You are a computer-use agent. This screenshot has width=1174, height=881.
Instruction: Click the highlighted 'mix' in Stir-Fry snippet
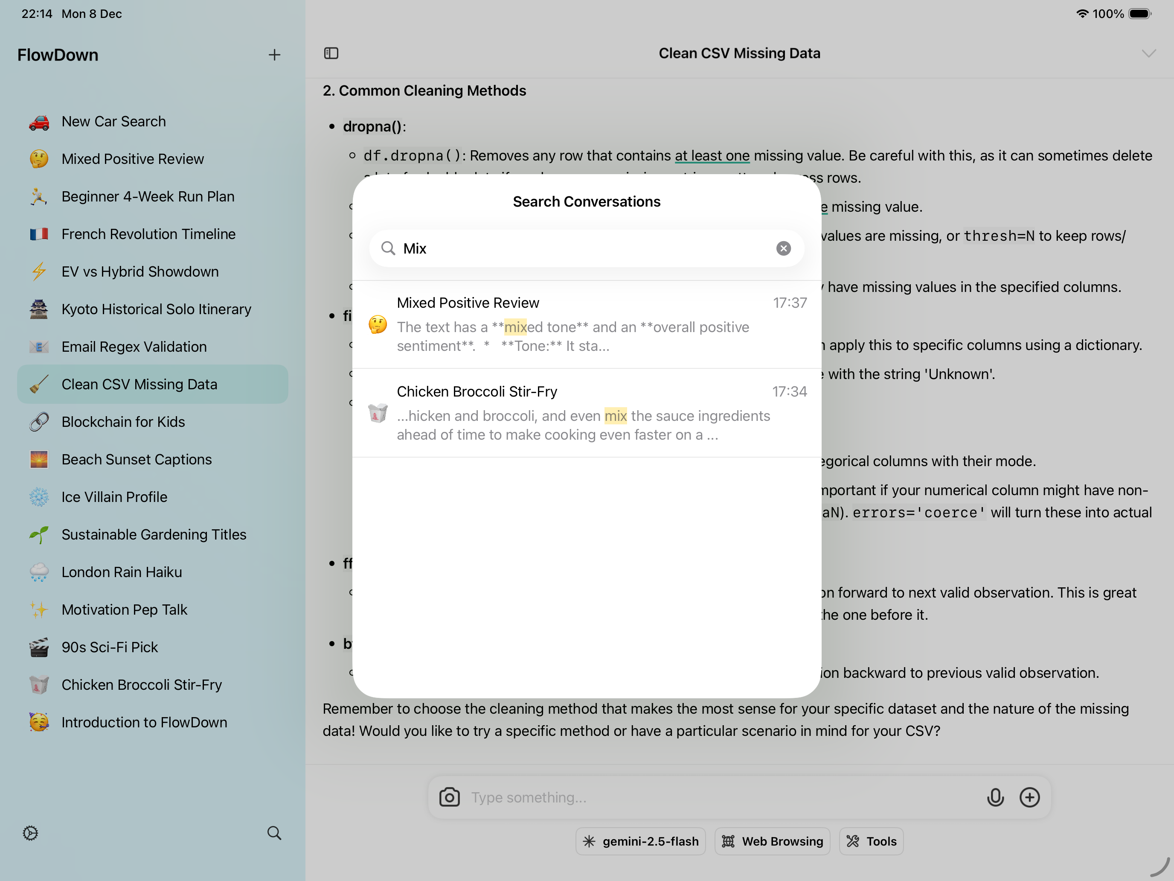point(616,416)
